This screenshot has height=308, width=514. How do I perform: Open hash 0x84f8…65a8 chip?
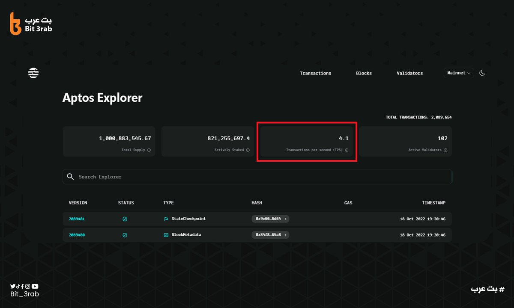point(270,235)
